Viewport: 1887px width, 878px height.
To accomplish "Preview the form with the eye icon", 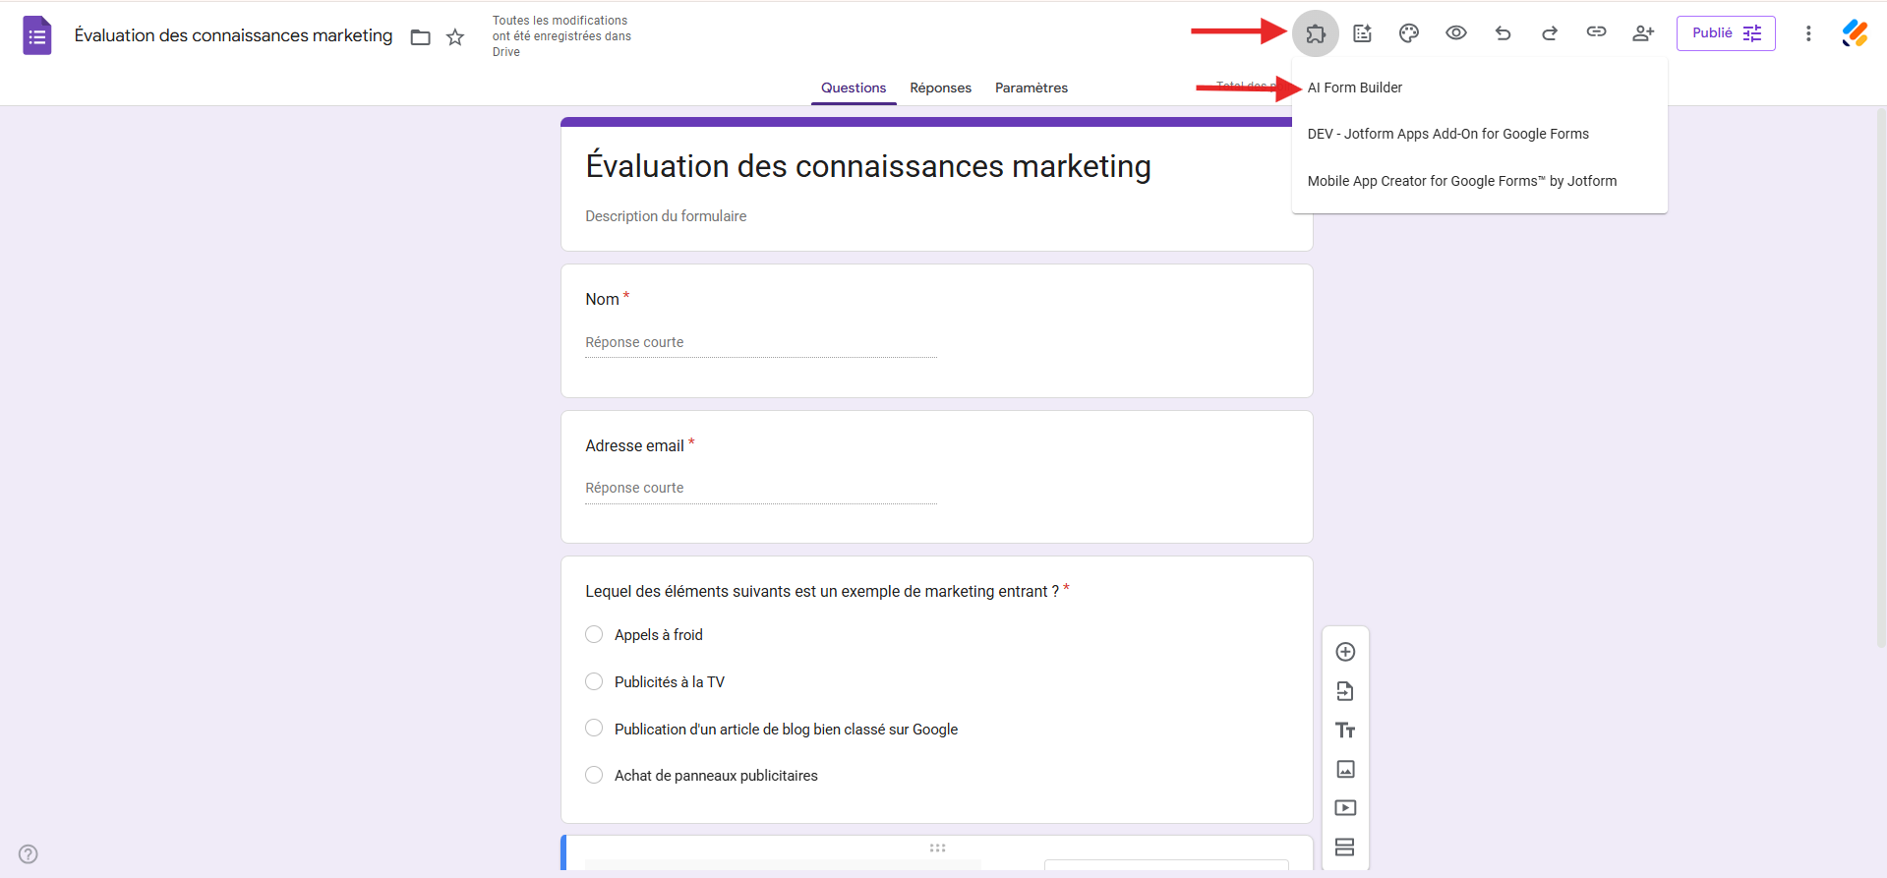I will tap(1456, 33).
